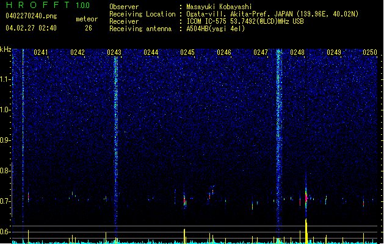Click the date stamp 04.02.27 02:40
This screenshot has height=244, width=384.
click(x=31, y=28)
